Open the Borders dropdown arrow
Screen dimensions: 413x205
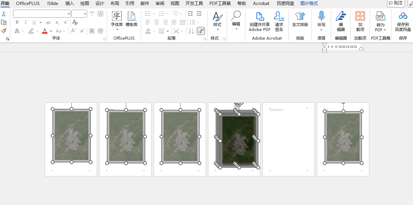click(x=168, y=31)
